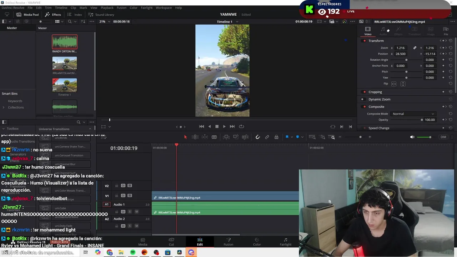Screen dimensions: 457x257
Task: Select the Dynamic Trim Mode tool
Action: click(x=205, y=137)
